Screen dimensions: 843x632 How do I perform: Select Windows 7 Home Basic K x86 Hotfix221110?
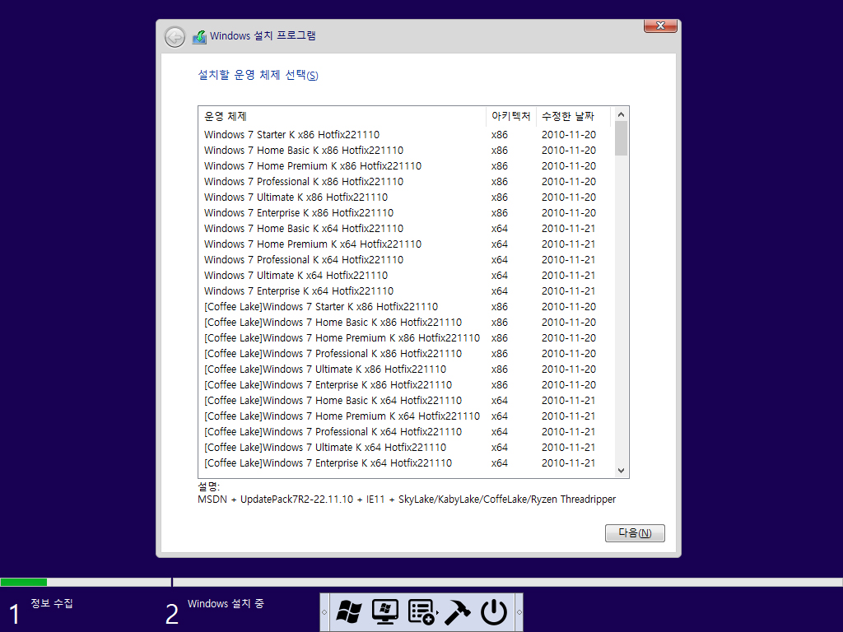[405, 150]
